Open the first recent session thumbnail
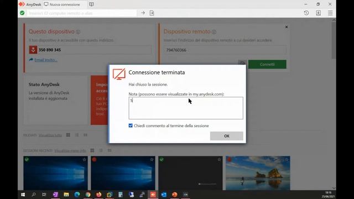The width and height of the screenshot is (354, 199). 55,173
